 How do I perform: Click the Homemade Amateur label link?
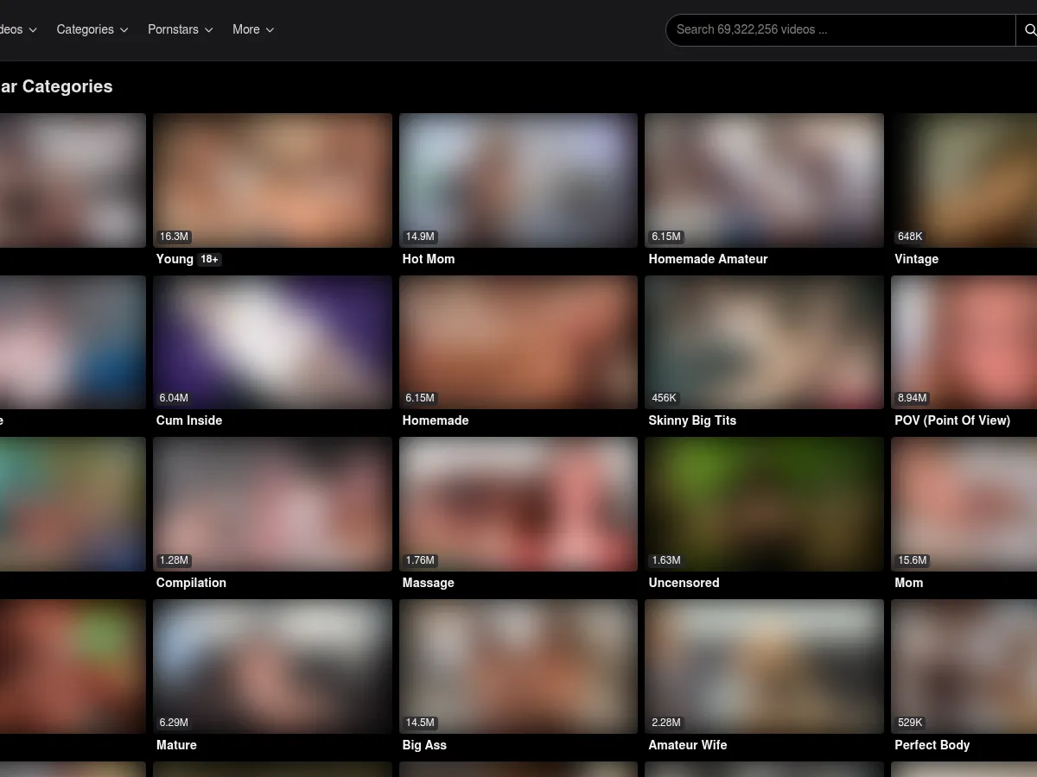tap(708, 259)
